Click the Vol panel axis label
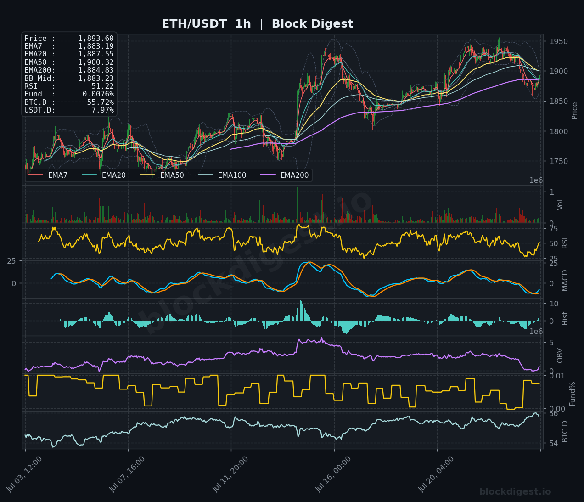The width and height of the screenshot is (584, 502). coord(560,205)
